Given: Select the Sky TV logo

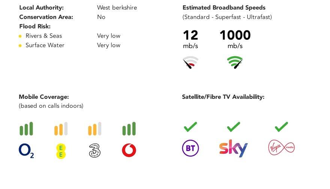Looking at the screenshot, I should click(233, 148).
